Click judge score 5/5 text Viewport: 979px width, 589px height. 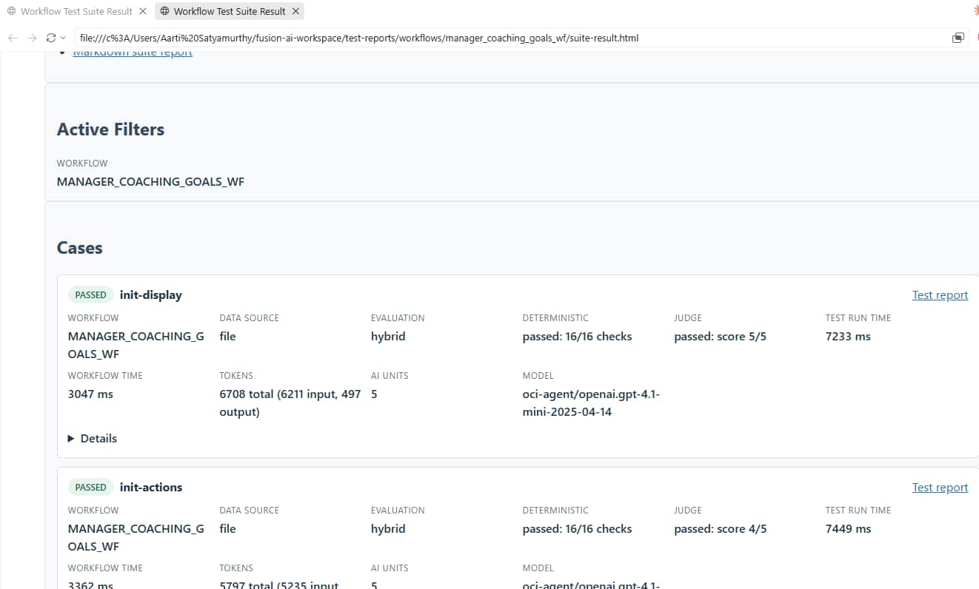(720, 336)
